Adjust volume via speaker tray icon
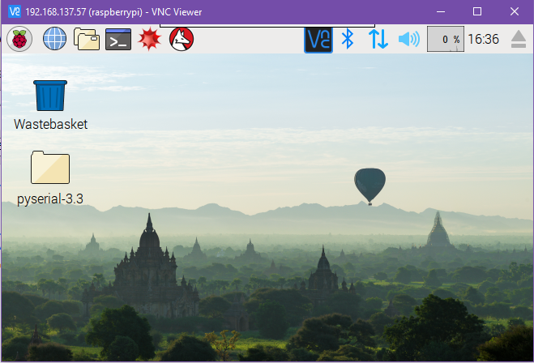 (409, 39)
